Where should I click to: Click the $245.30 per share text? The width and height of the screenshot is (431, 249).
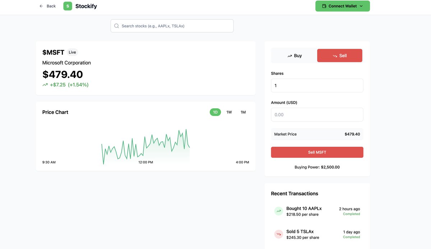(x=303, y=238)
